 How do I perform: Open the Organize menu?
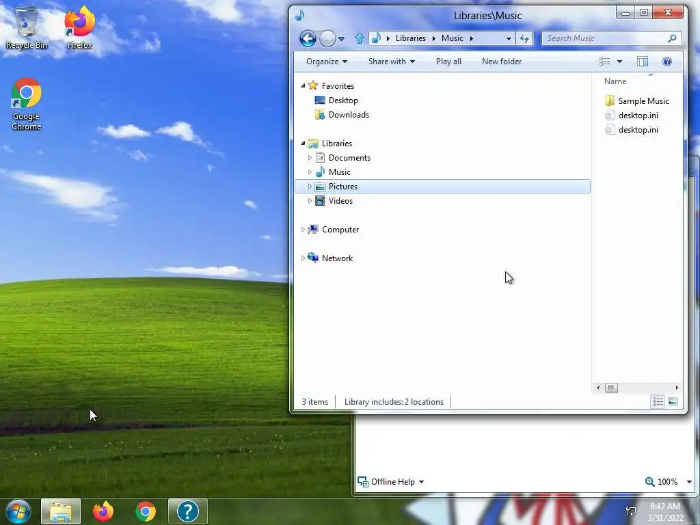(326, 62)
